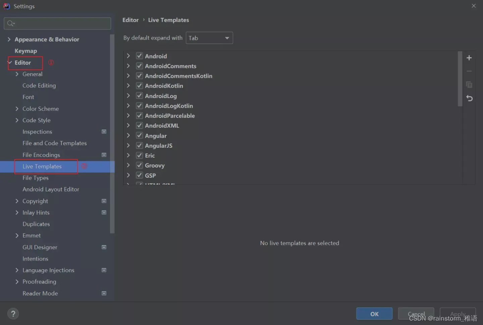Click the Apply button
The height and width of the screenshot is (325, 483).
[458, 314]
